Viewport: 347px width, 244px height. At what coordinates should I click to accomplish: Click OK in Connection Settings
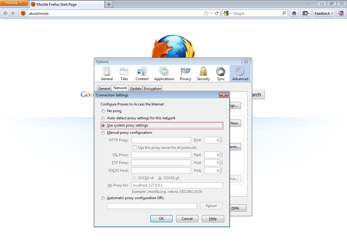pos(161,219)
